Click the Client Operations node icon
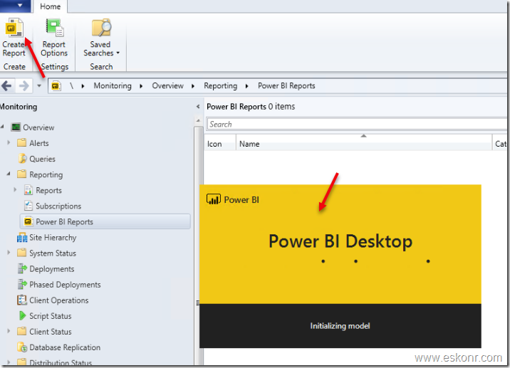510x368 pixels. 22,300
